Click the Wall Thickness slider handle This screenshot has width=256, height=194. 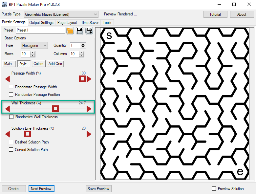coord(56,109)
